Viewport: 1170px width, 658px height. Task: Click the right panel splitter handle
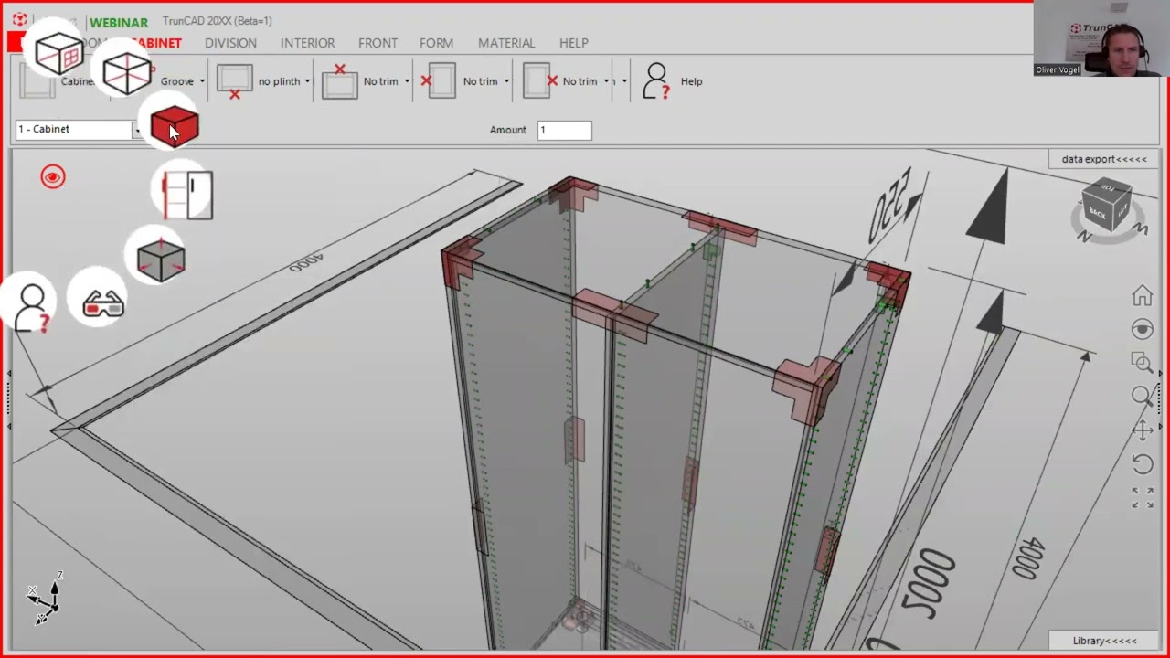pyautogui.click(x=1162, y=399)
